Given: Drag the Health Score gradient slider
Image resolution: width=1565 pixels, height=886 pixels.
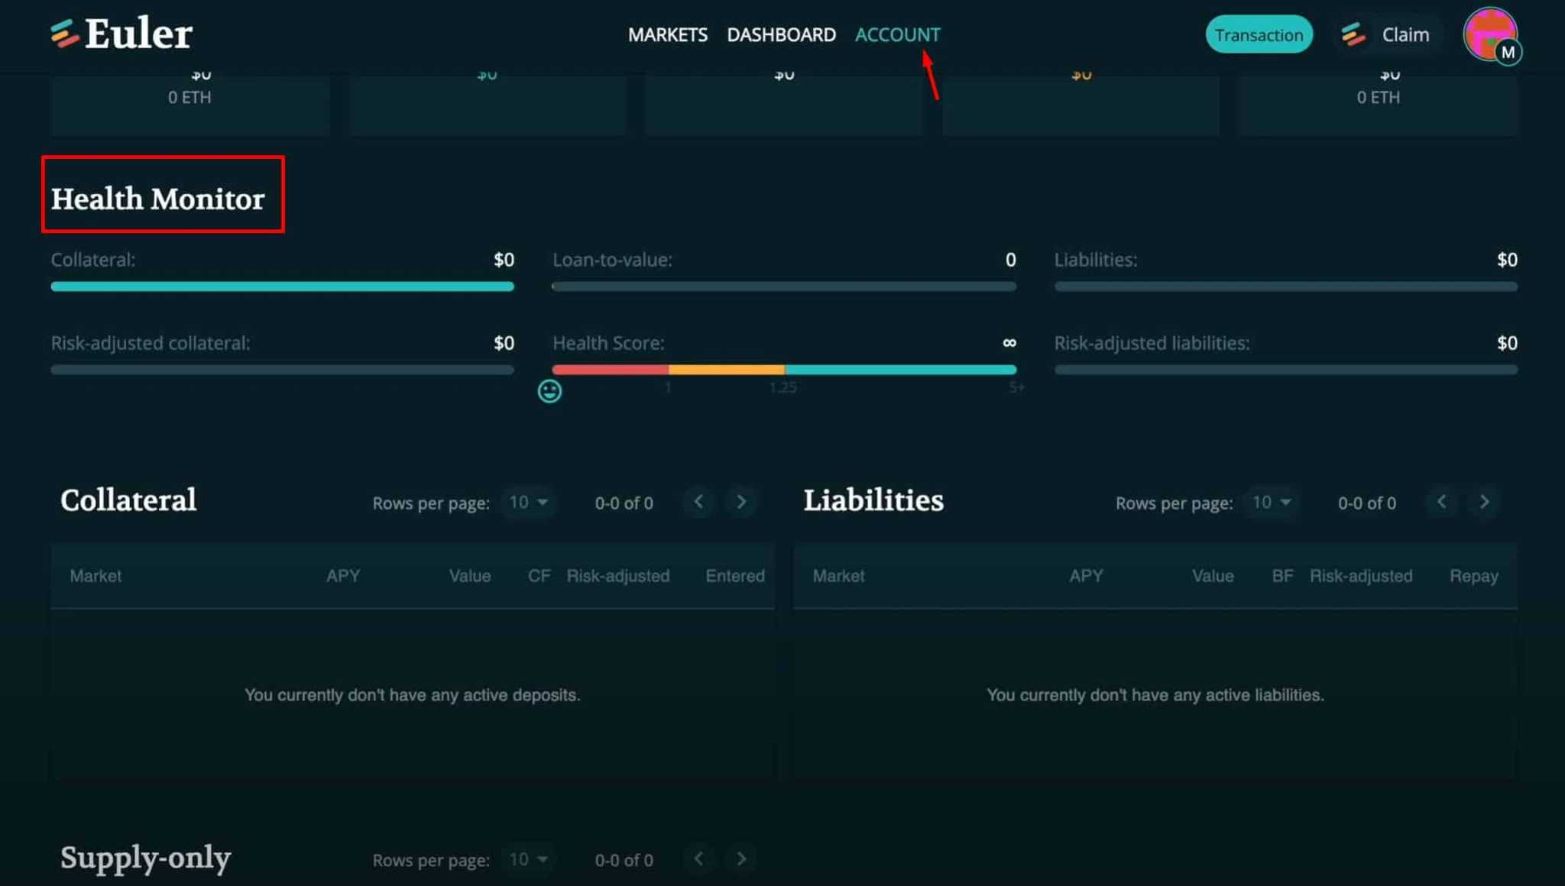Looking at the screenshot, I should pos(549,391).
